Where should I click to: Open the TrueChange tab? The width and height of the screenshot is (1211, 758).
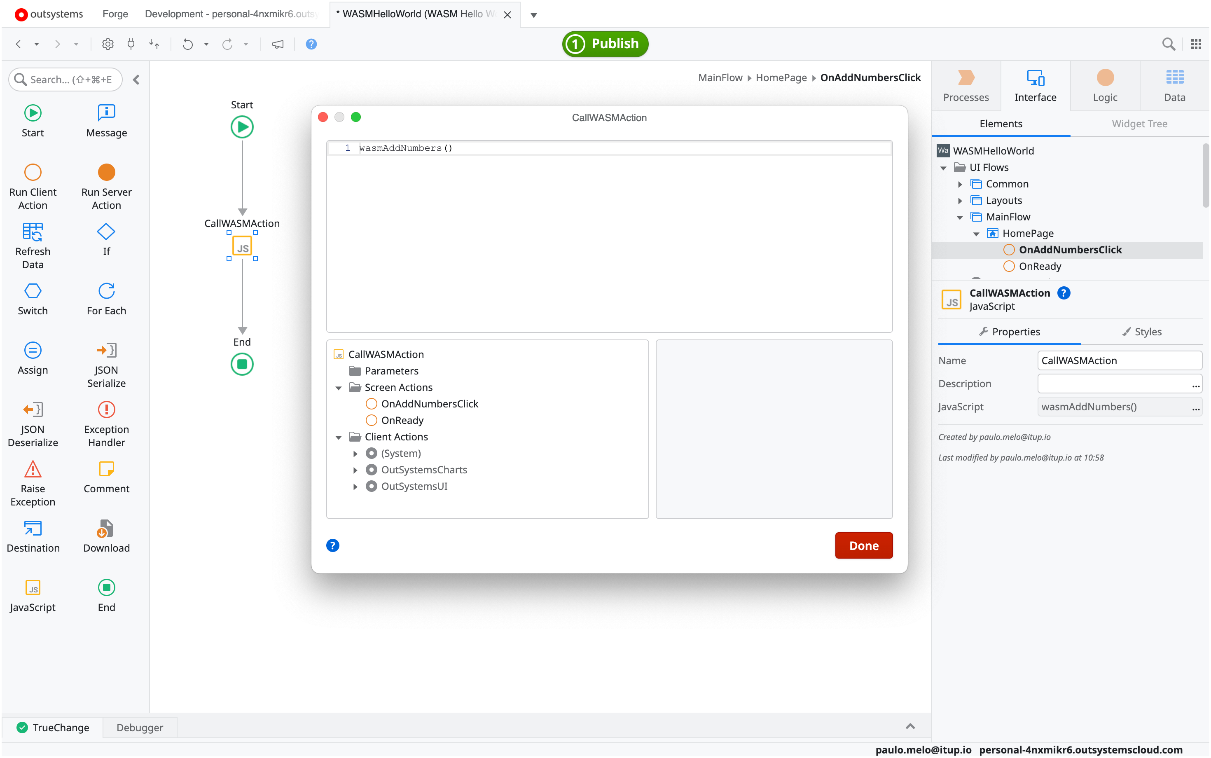[x=53, y=728]
